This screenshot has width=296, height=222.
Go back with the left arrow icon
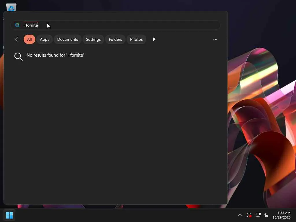click(x=18, y=39)
